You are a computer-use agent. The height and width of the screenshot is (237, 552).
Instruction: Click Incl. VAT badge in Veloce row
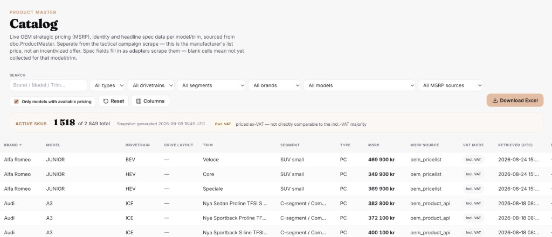(x=473, y=160)
